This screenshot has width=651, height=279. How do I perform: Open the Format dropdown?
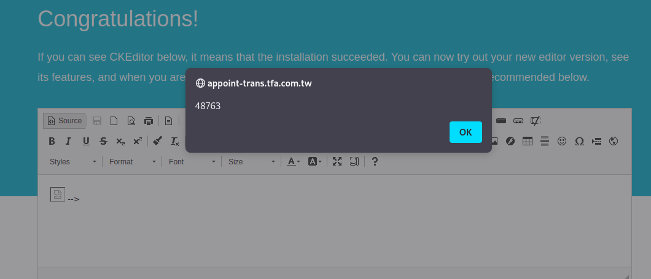(x=133, y=162)
